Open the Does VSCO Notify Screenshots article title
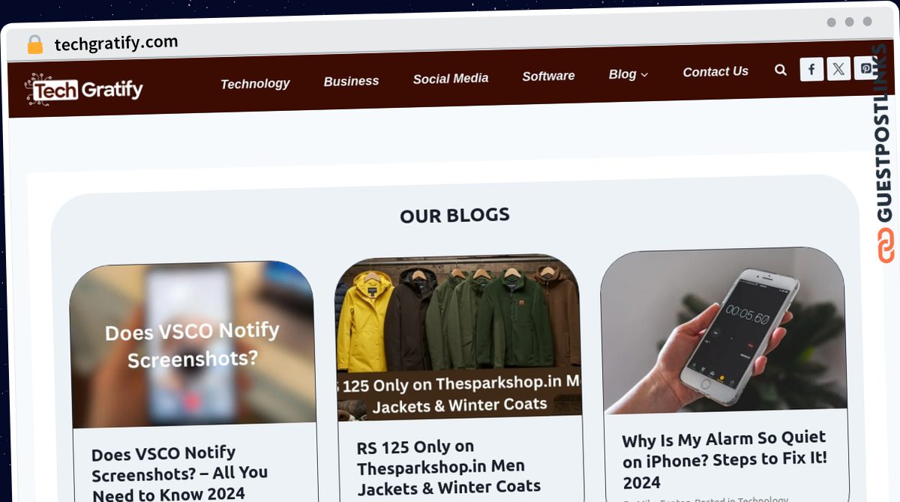Screen dimensions: 900x502 [x=179, y=473]
